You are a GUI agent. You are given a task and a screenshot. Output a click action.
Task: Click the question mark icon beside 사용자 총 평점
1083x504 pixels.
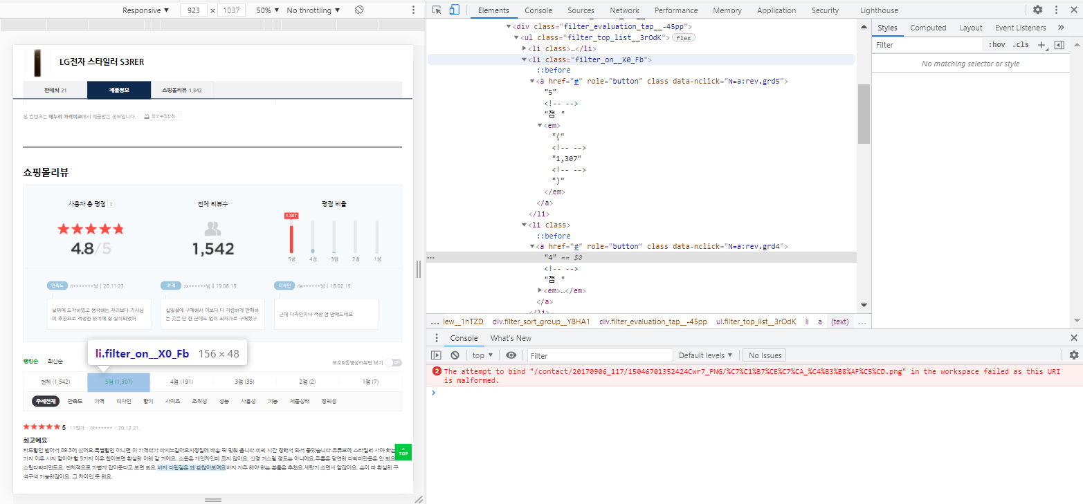111,204
